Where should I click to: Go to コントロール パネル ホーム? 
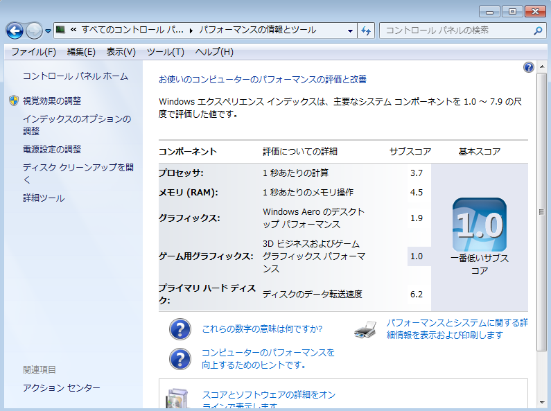pyautogui.click(x=76, y=76)
